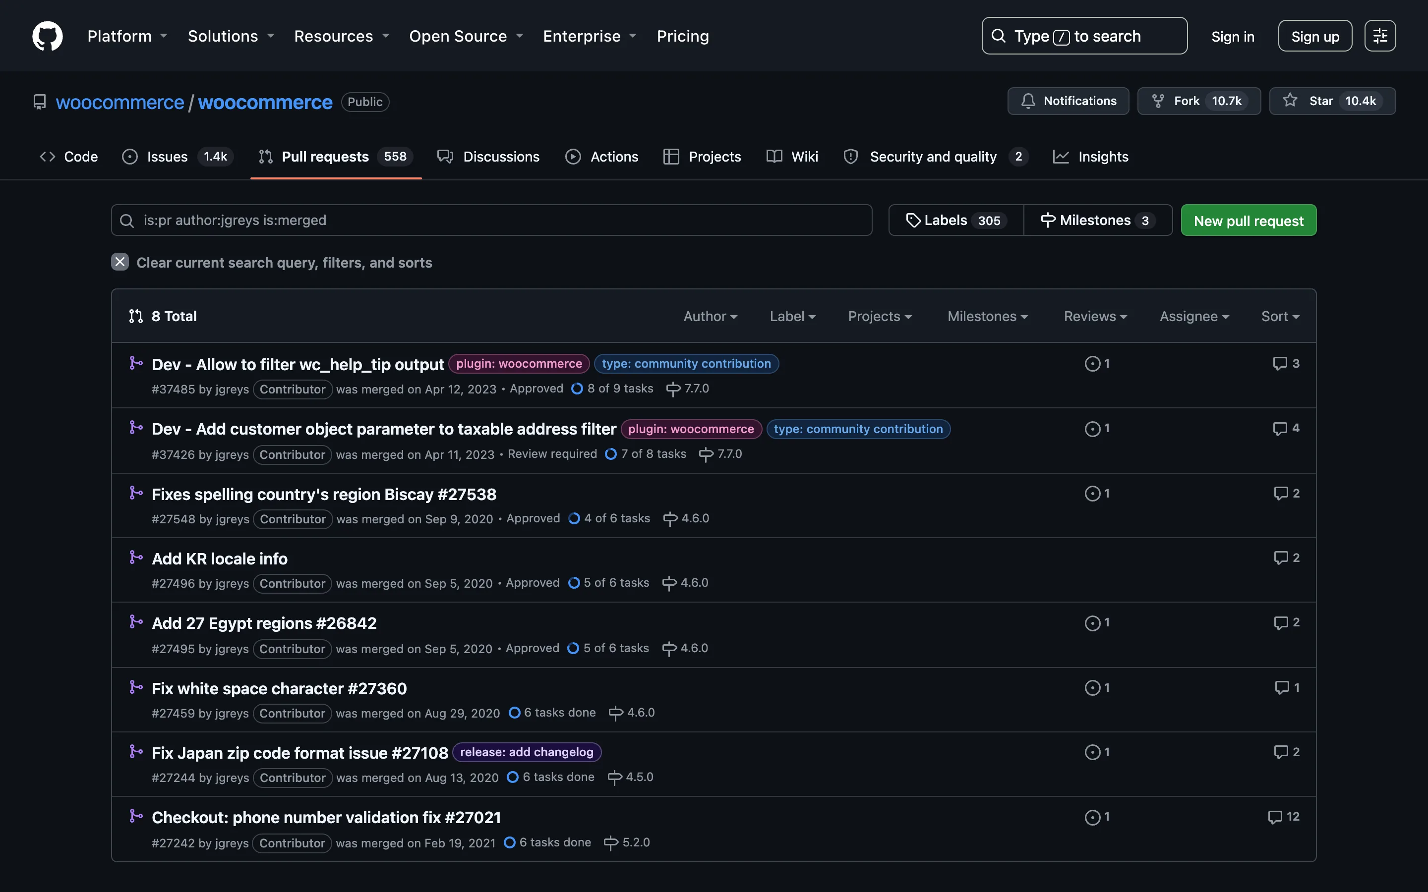
Task: Switch to the Code tab
Action: click(68, 156)
